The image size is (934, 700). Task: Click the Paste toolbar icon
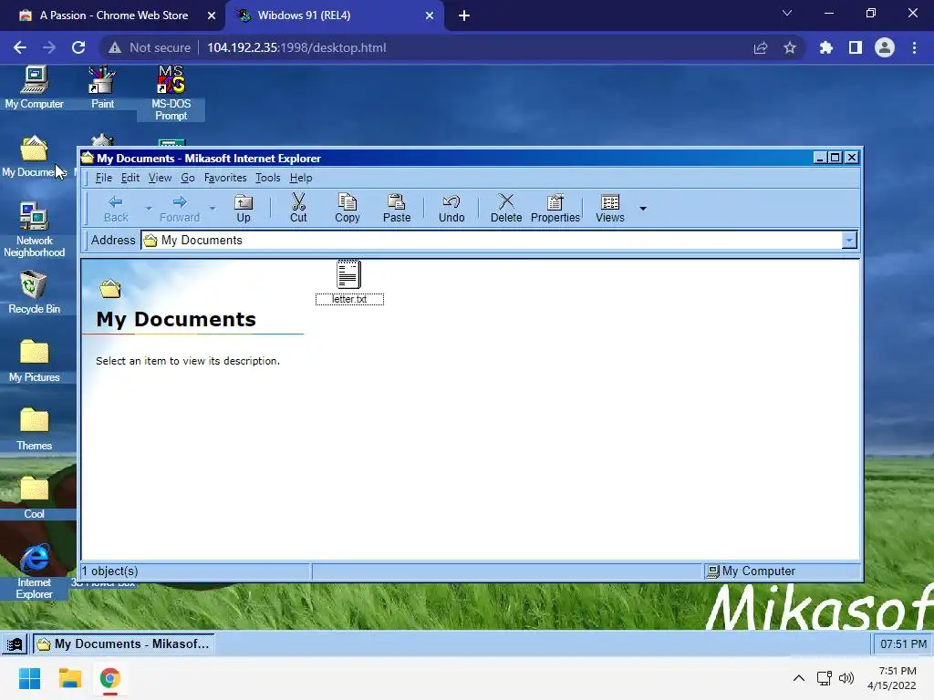(x=397, y=209)
